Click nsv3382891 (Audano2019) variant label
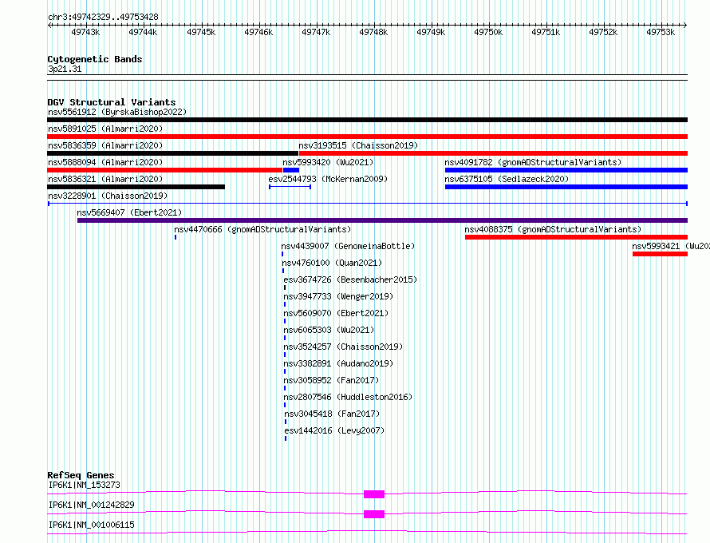This screenshot has height=543, width=710. [338, 363]
